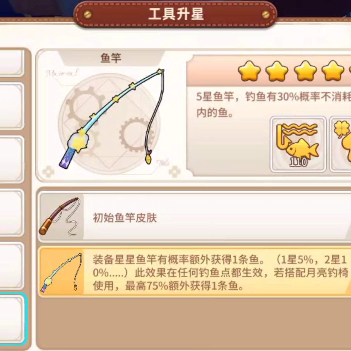Click the star fishing rod skin thumbnail
The image size is (351, 351).
[x=61, y=271]
